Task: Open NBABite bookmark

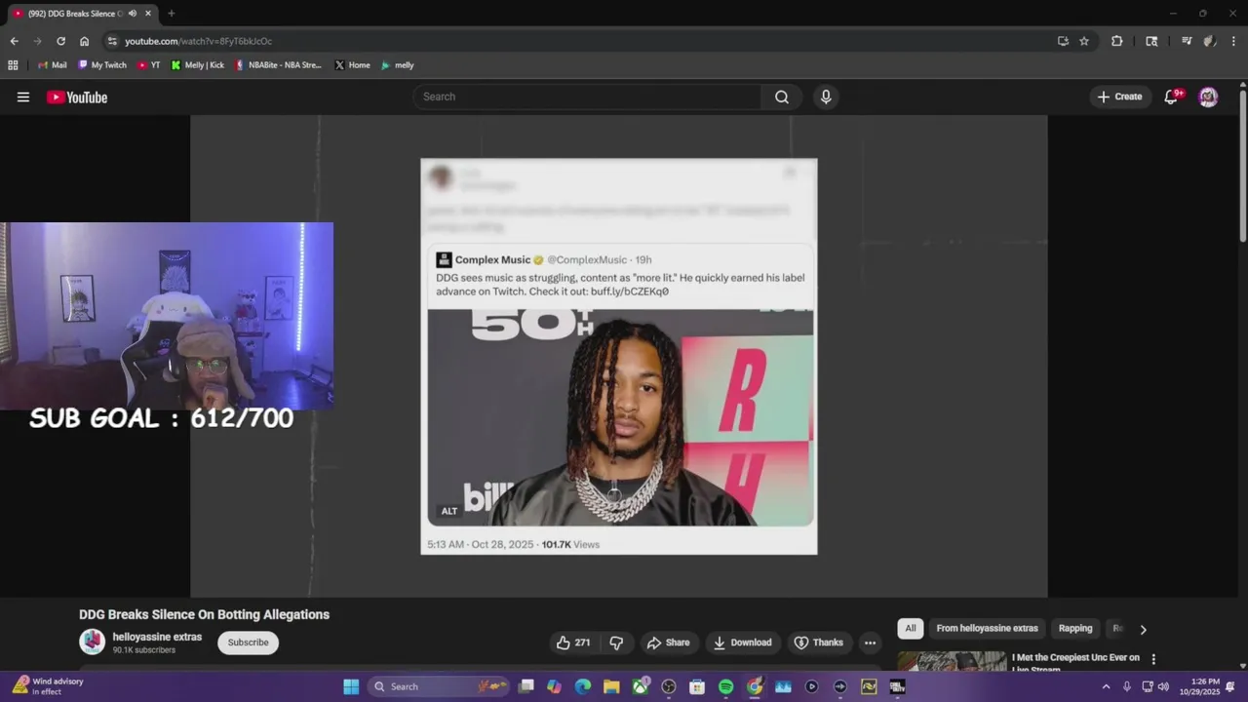Action: coord(278,65)
